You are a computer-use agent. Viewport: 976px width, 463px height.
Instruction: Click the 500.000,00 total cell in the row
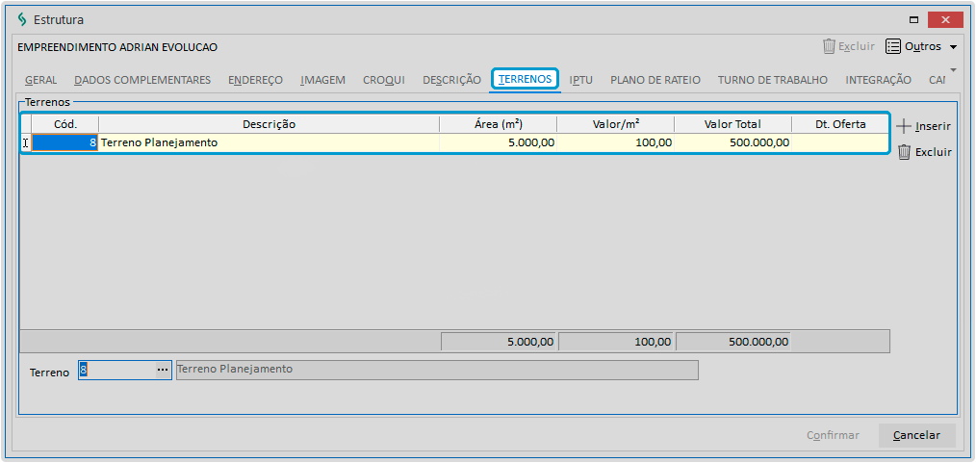tap(732, 143)
